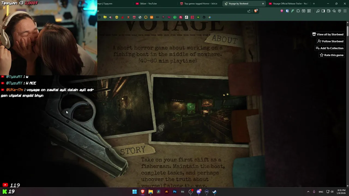Open the browser main menu
349x196 pixels.
(x=345, y=11)
